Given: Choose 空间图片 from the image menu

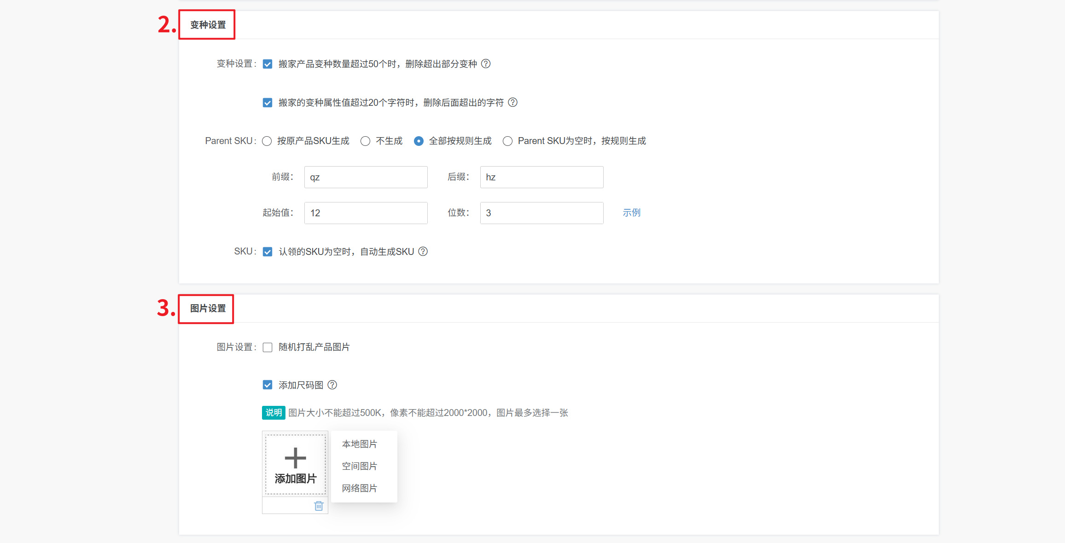Looking at the screenshot, I should 359,466.
